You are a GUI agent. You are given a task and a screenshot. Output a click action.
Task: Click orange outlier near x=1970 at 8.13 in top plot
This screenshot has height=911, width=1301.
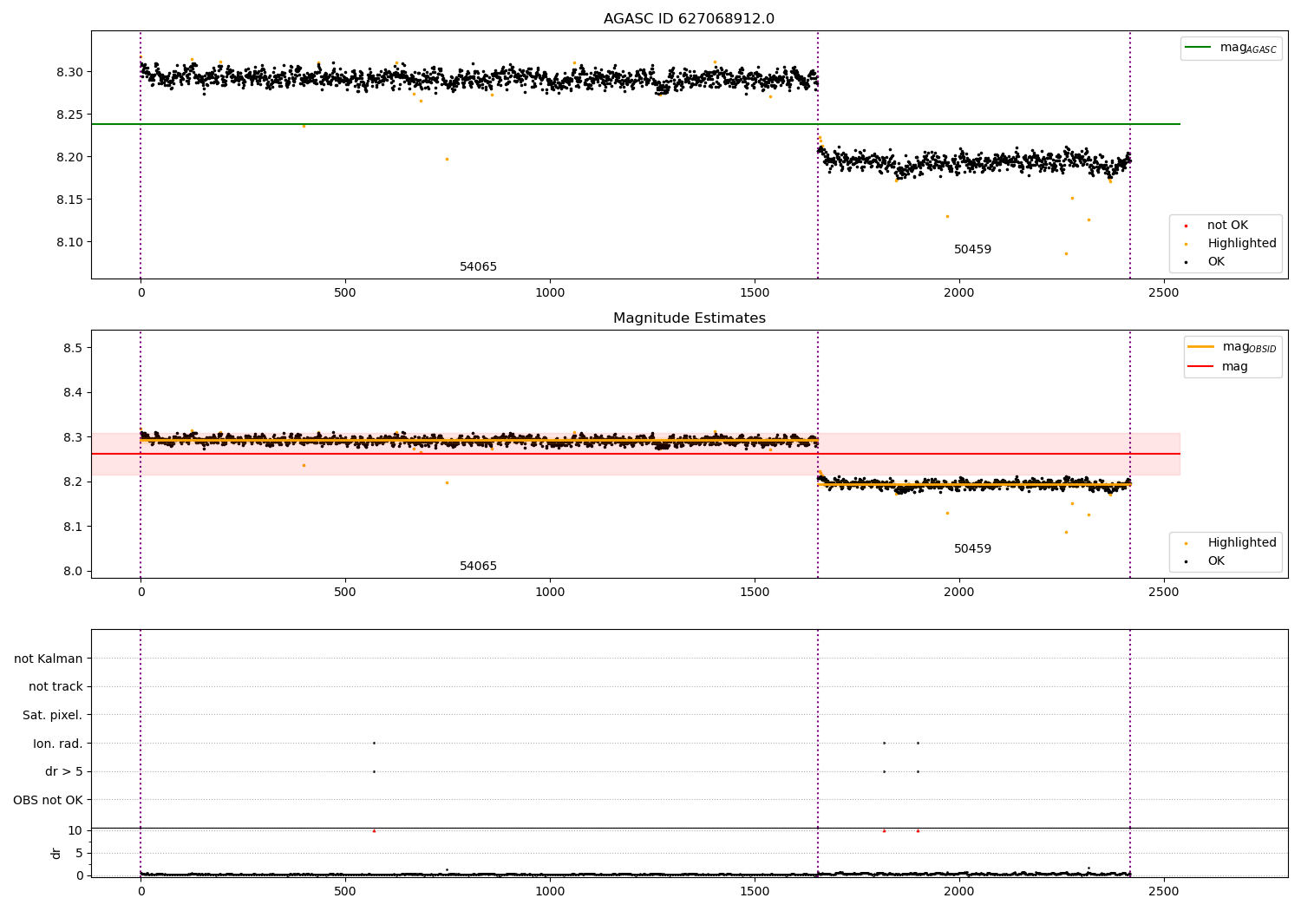click(947, 216)
